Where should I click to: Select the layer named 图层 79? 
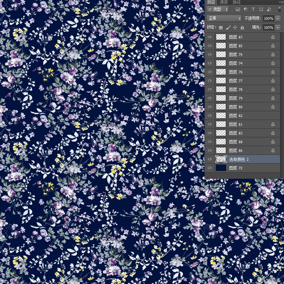pyautogui.click(x=242, y=98)
